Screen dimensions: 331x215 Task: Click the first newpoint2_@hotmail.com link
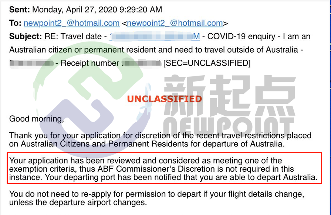(71, 23)
